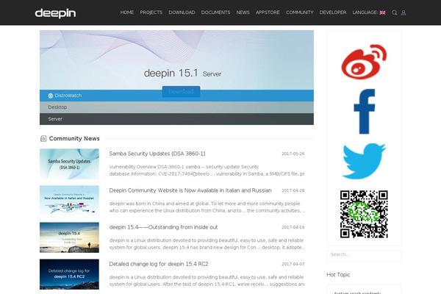Viewport: 441px width, 294px height.
Task: Click the 'deepin was born in China' excerpt
Action: tap(207, 207)
